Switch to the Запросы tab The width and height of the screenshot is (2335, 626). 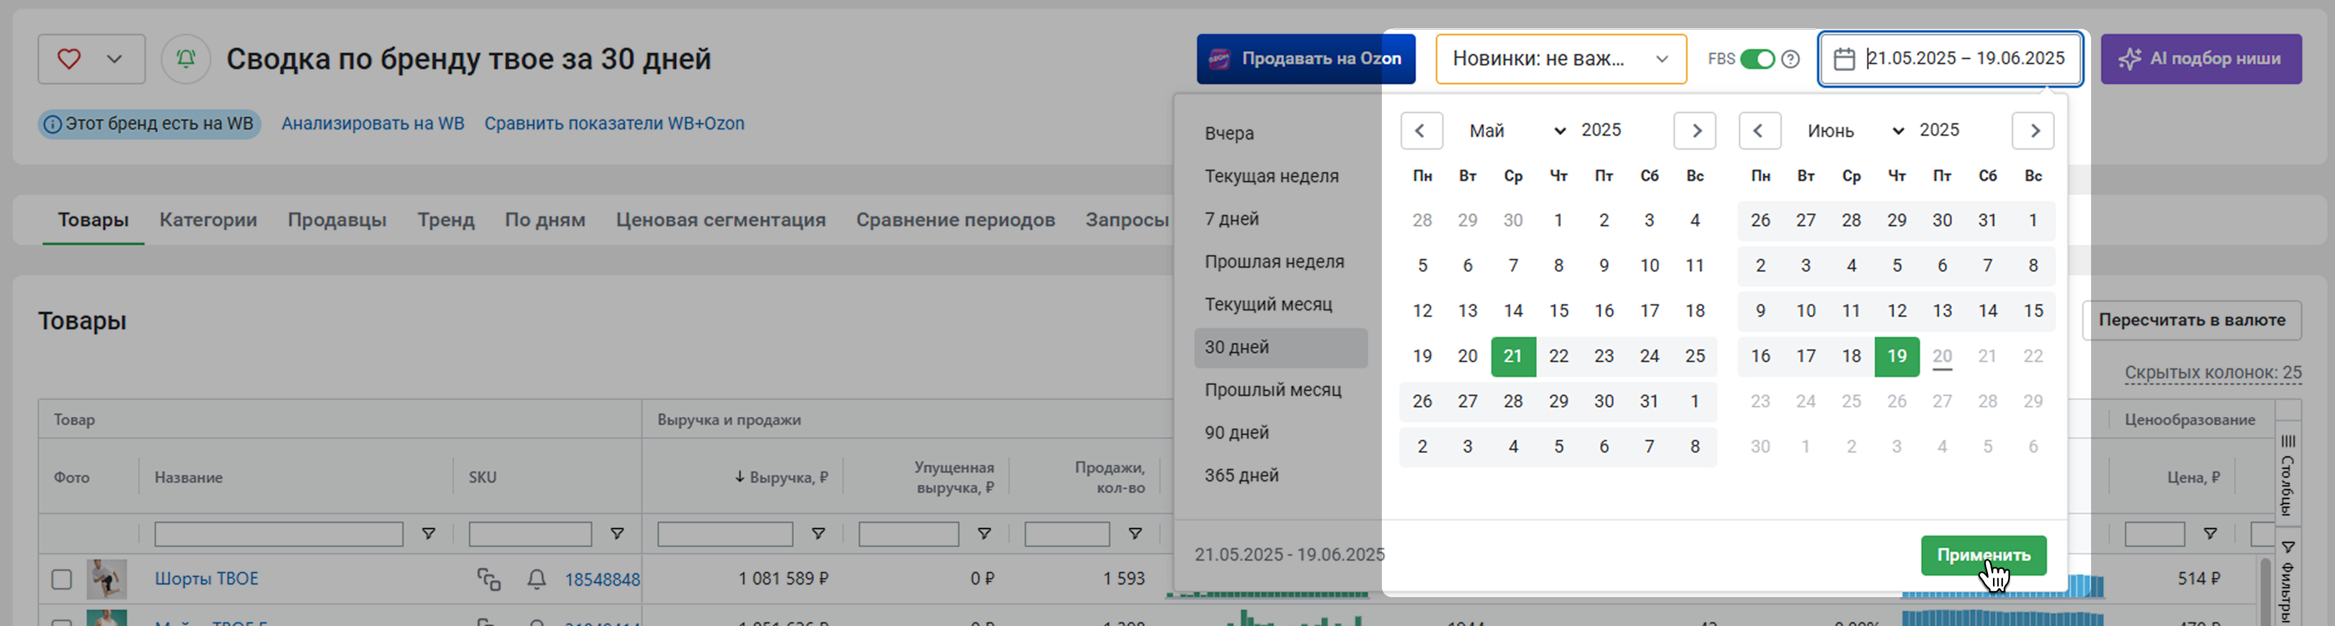point(1127,220)
